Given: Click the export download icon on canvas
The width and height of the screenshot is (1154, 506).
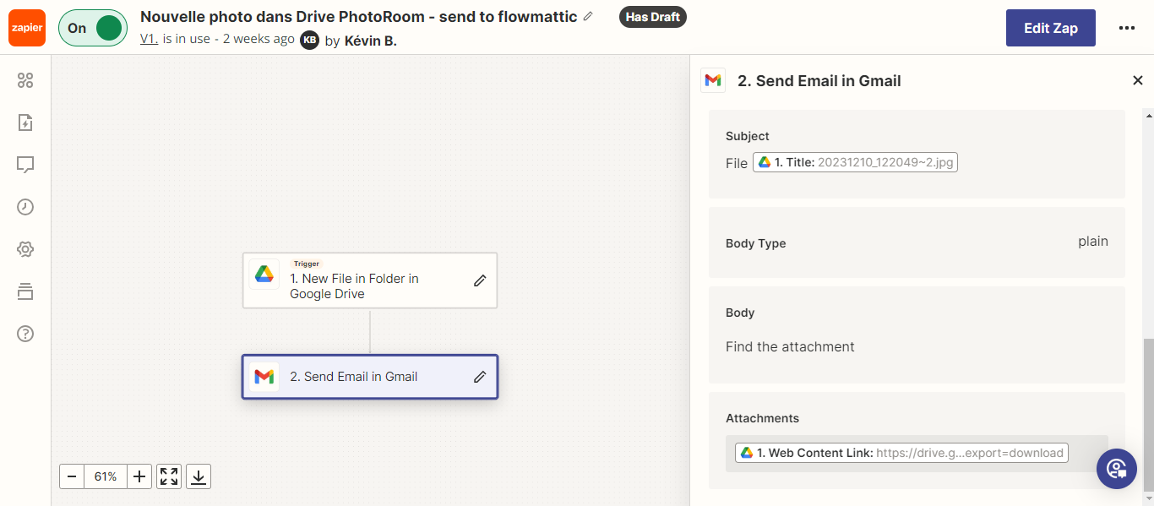Looking at the screenshot, I should point(199,476).
